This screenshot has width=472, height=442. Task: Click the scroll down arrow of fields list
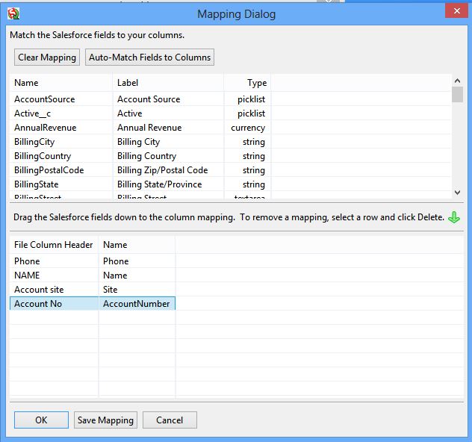point(457,193)
